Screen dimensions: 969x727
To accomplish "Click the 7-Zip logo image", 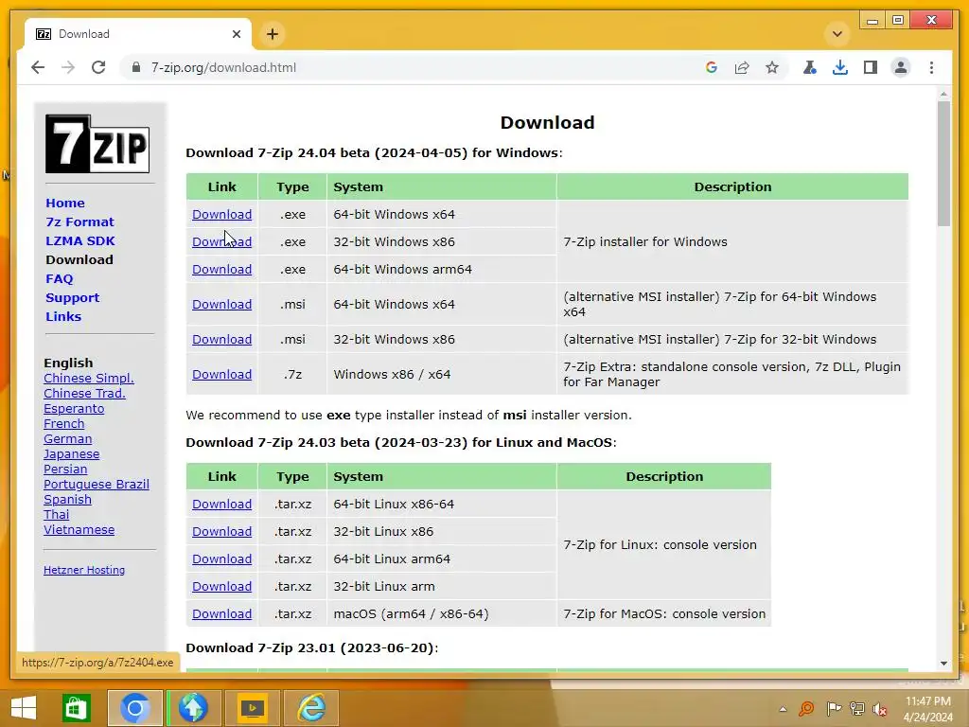I will click(97, 144).
